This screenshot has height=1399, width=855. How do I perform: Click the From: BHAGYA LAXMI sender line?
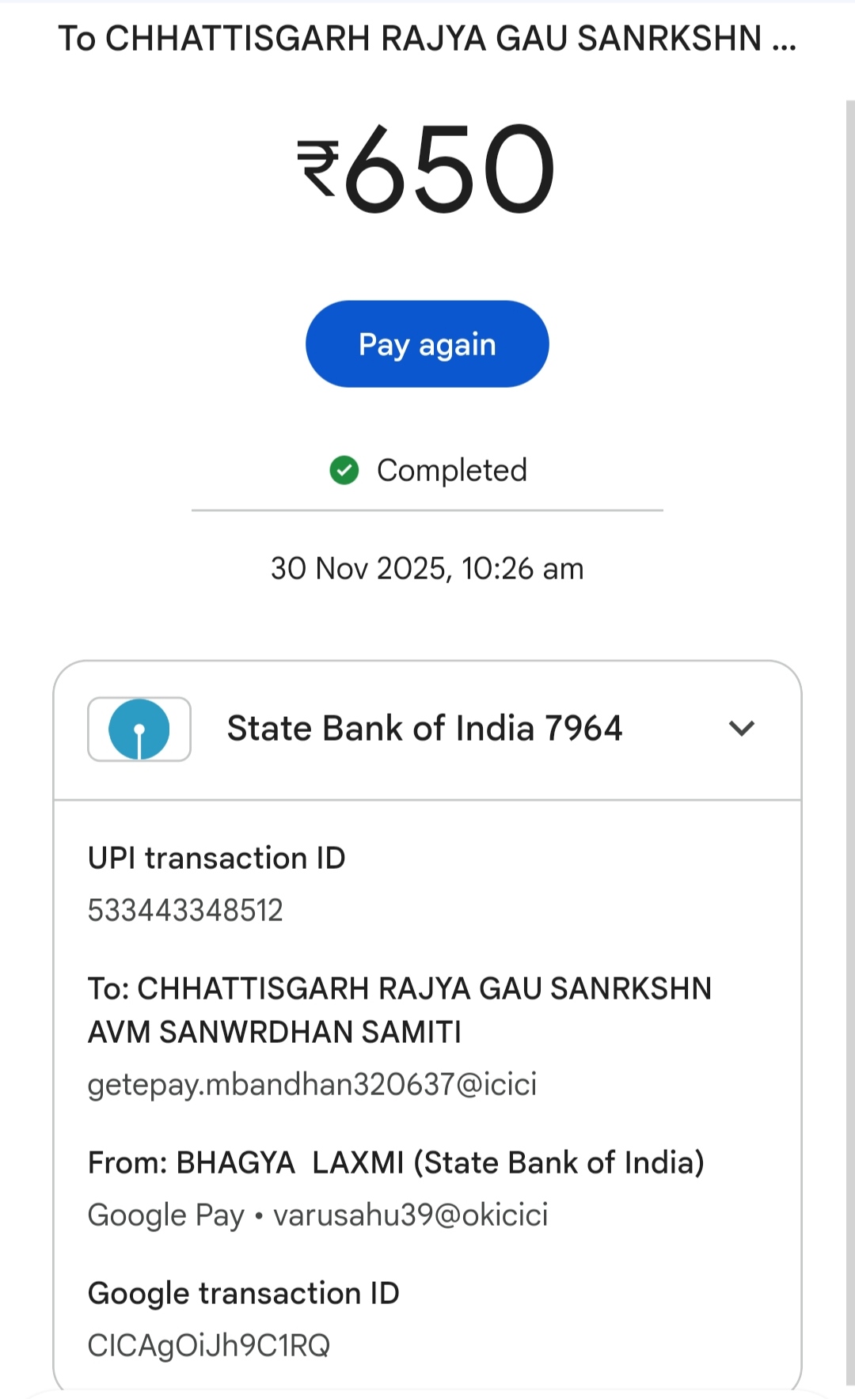396,1163
